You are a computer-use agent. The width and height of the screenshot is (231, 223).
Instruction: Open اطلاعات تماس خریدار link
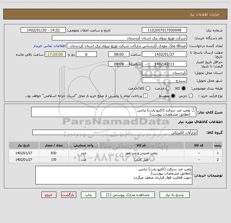pos(49,46)
